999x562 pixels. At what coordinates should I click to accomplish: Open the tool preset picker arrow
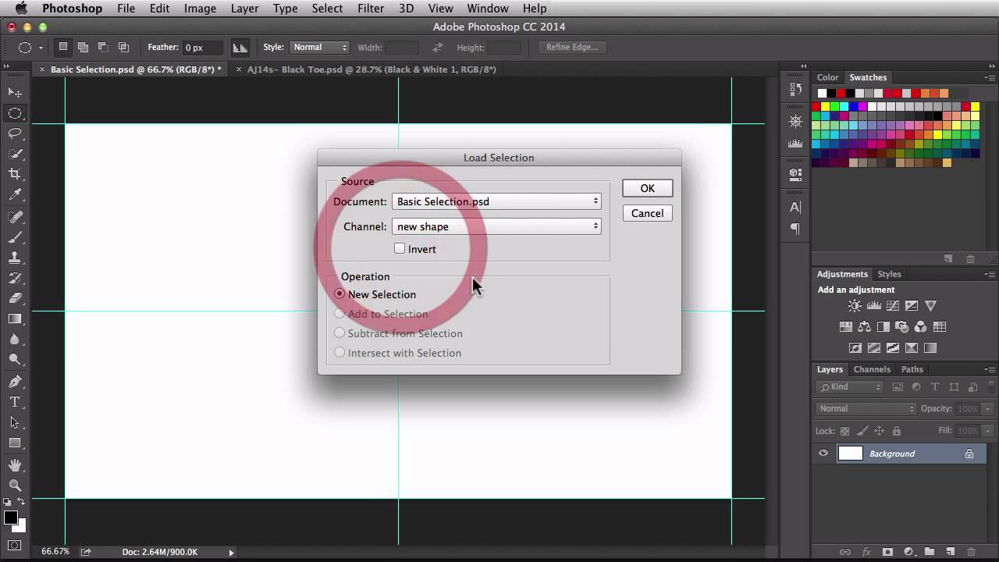click(x=41, y=48)
